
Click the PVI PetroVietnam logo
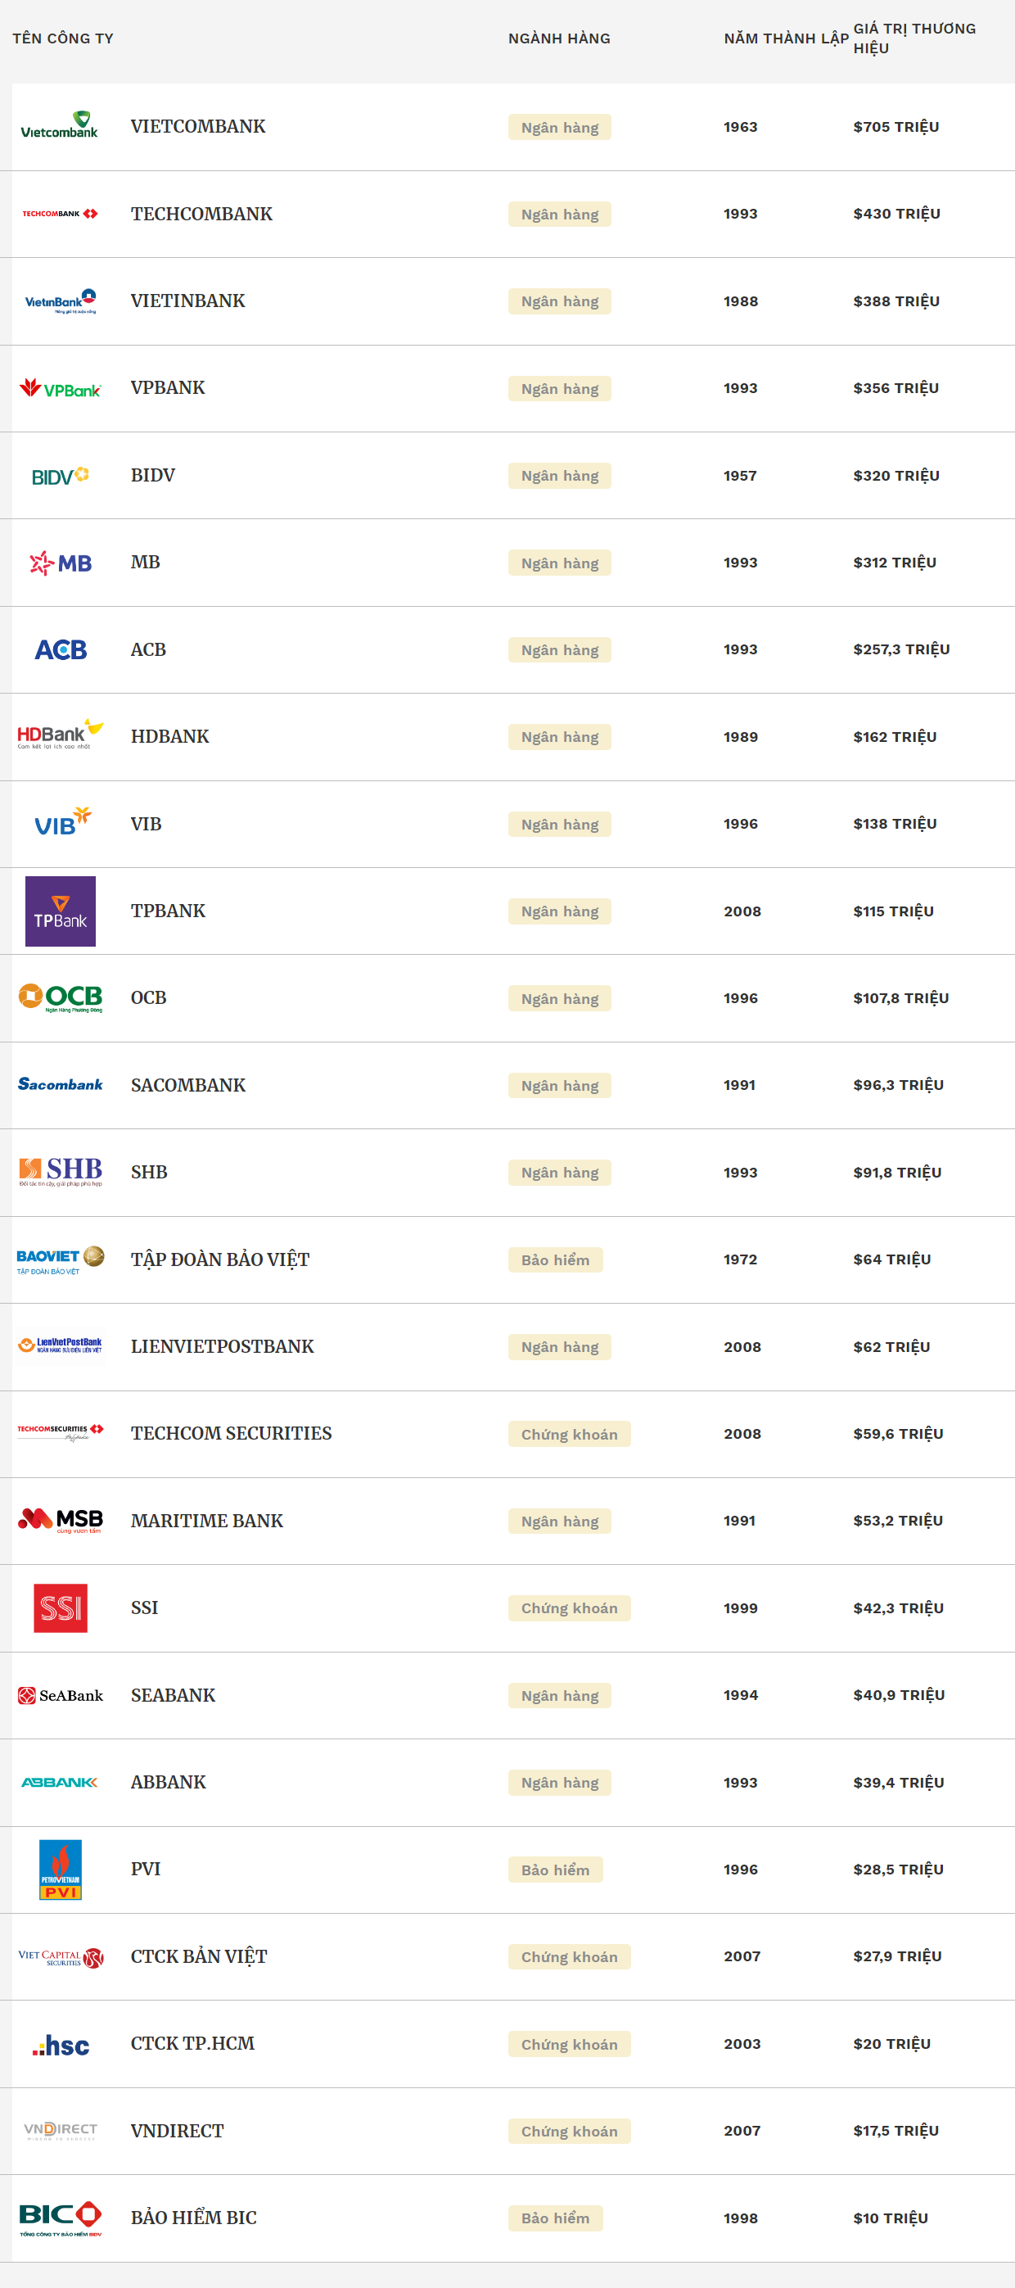tap(60, 1869)
